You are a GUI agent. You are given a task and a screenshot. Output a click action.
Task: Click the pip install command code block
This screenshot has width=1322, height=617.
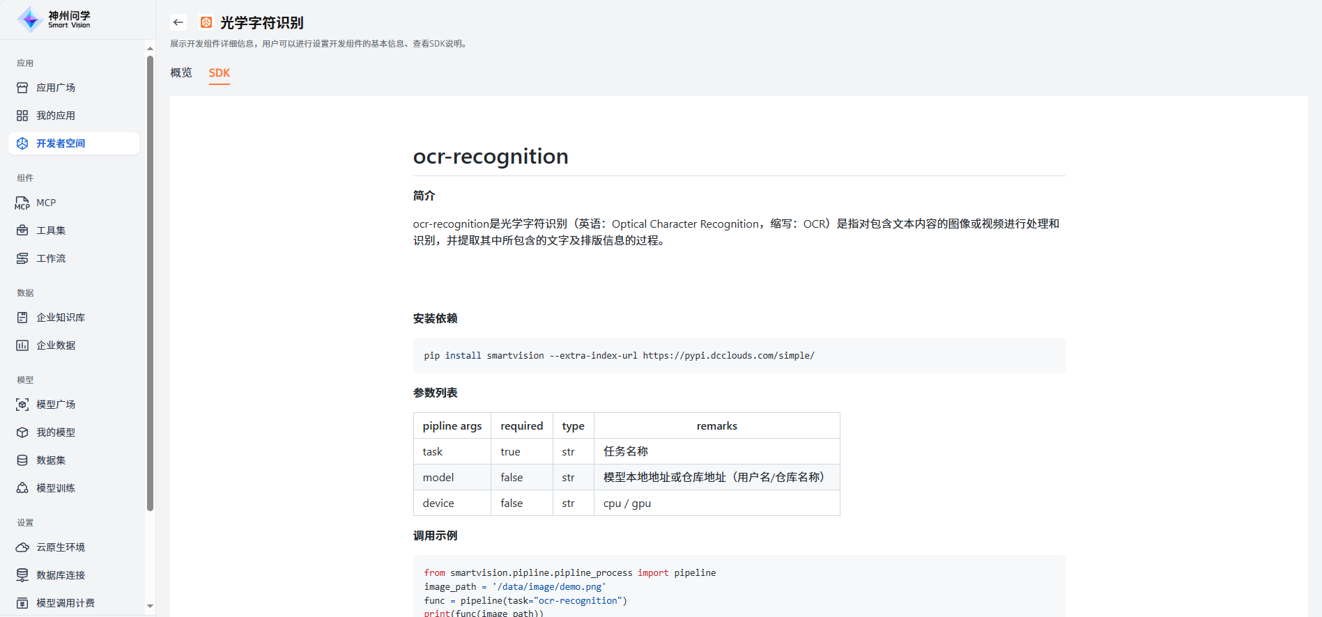[x=739, y=355]
